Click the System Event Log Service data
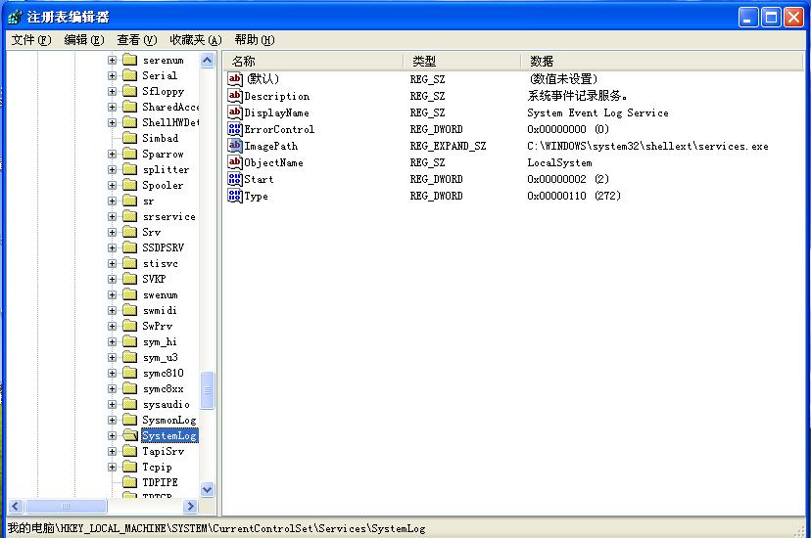 coord(597,112)
